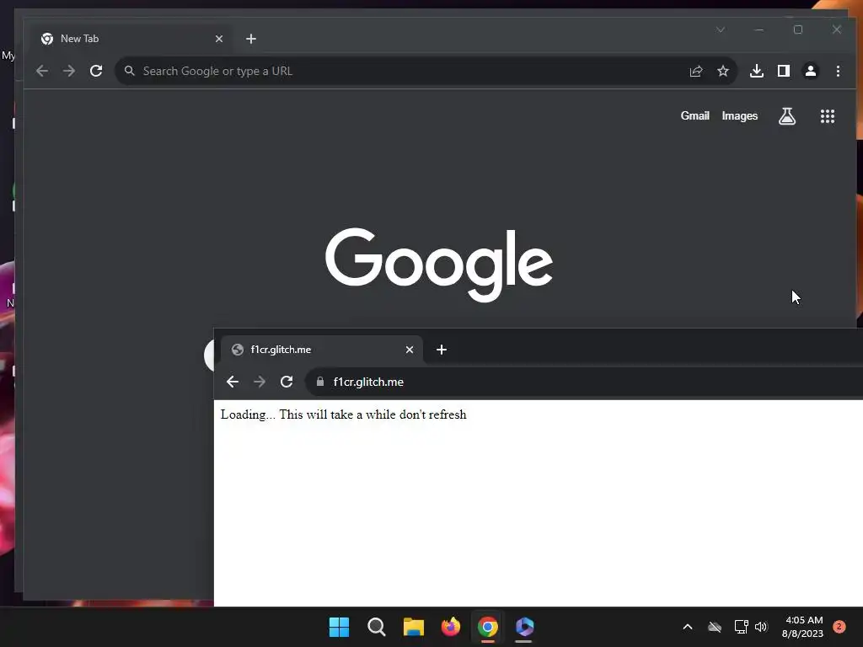This screenshot has width=863, height=647.
Task: Launch Firefox from the taskbar
Action: (451, 627)
